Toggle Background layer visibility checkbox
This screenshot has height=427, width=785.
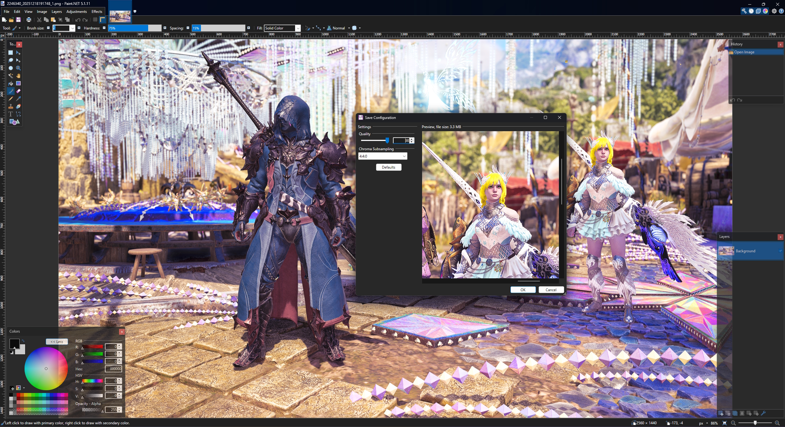(780, 251)
